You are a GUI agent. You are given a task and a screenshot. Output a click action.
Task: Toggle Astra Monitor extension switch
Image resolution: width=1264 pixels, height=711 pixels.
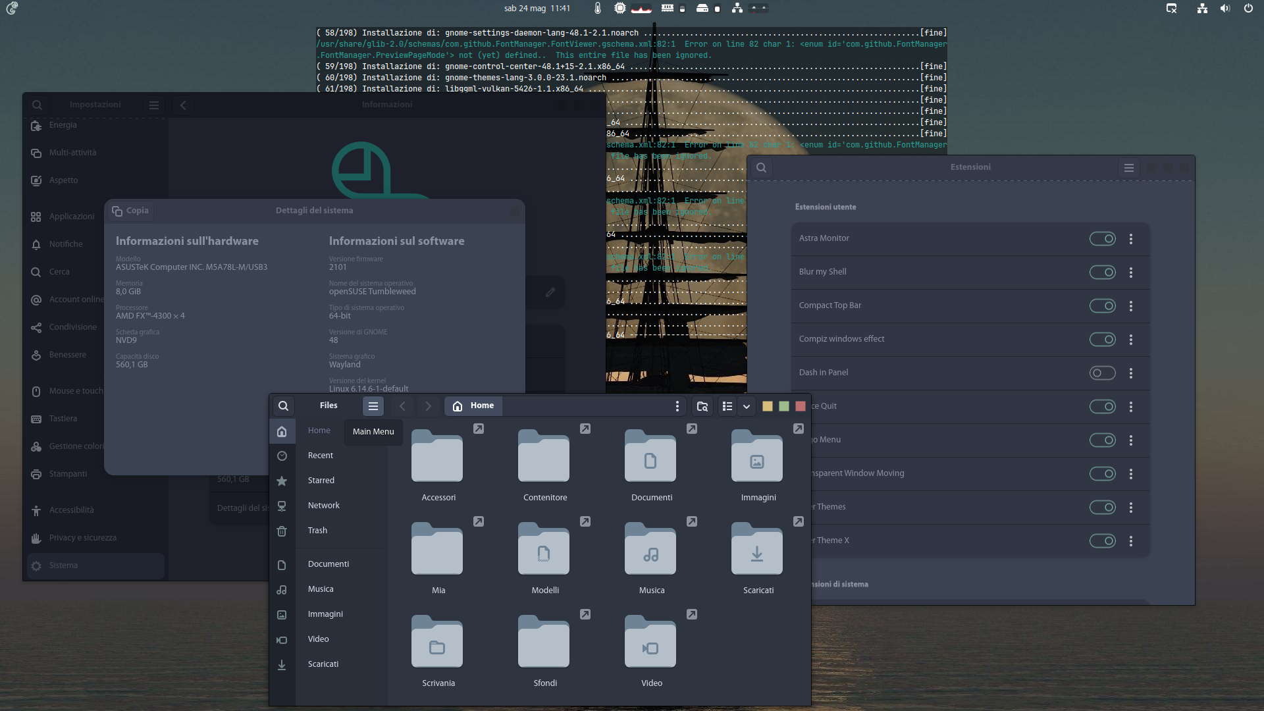(1102, 239)
